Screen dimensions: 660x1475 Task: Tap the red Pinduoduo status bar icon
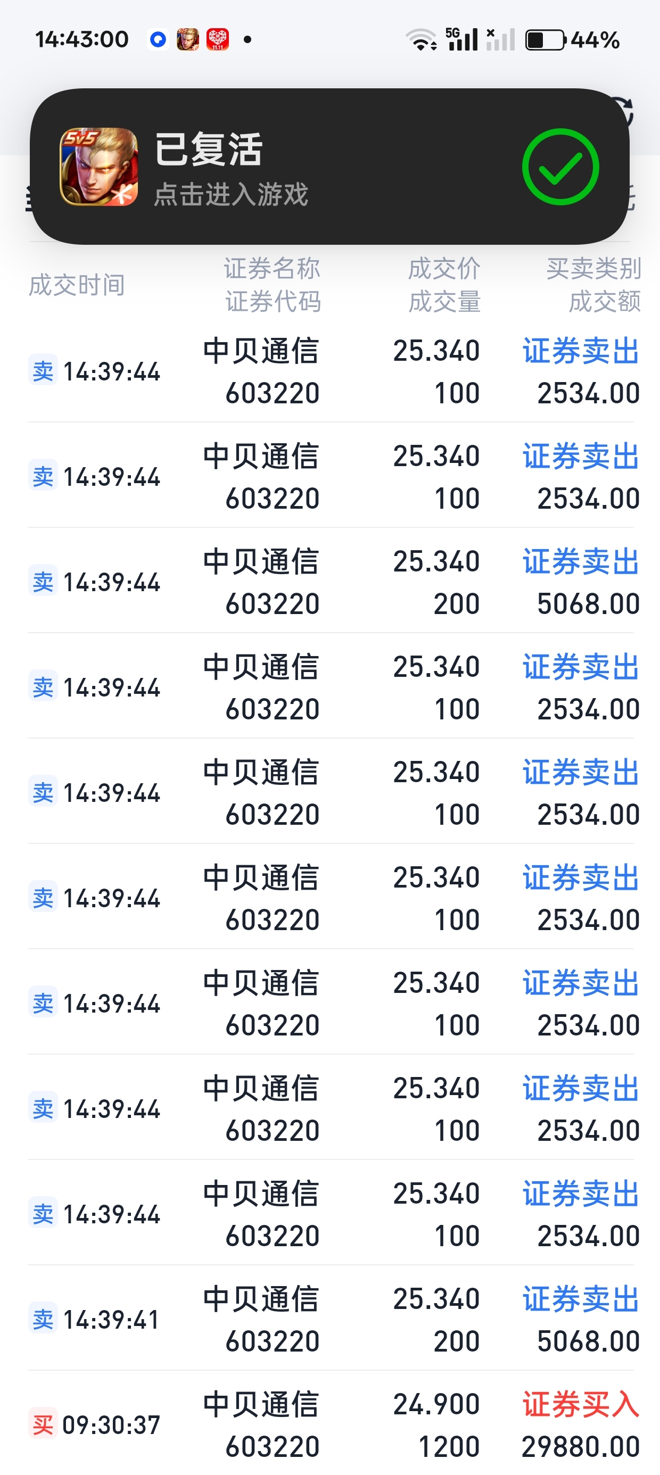tap(218, 39)
